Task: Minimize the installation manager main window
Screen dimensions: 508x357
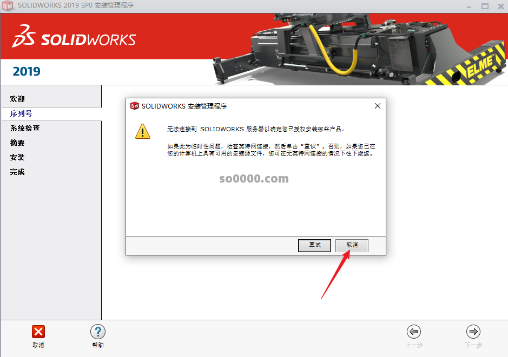Action: (469, 6)
